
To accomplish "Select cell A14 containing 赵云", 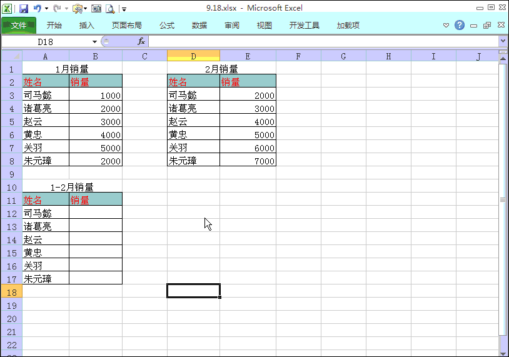I will click(x=46, y=239).
